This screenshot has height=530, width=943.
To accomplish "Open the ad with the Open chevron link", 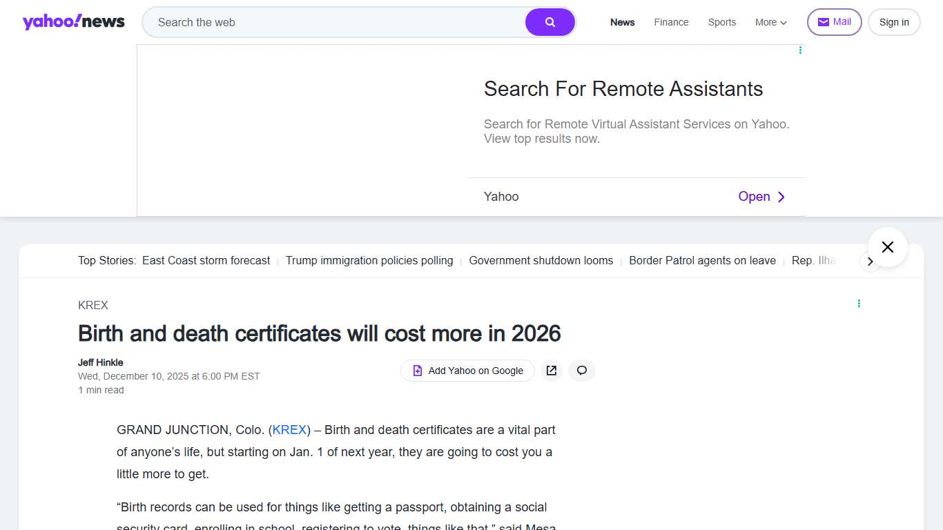I will [x=761, y=197].
